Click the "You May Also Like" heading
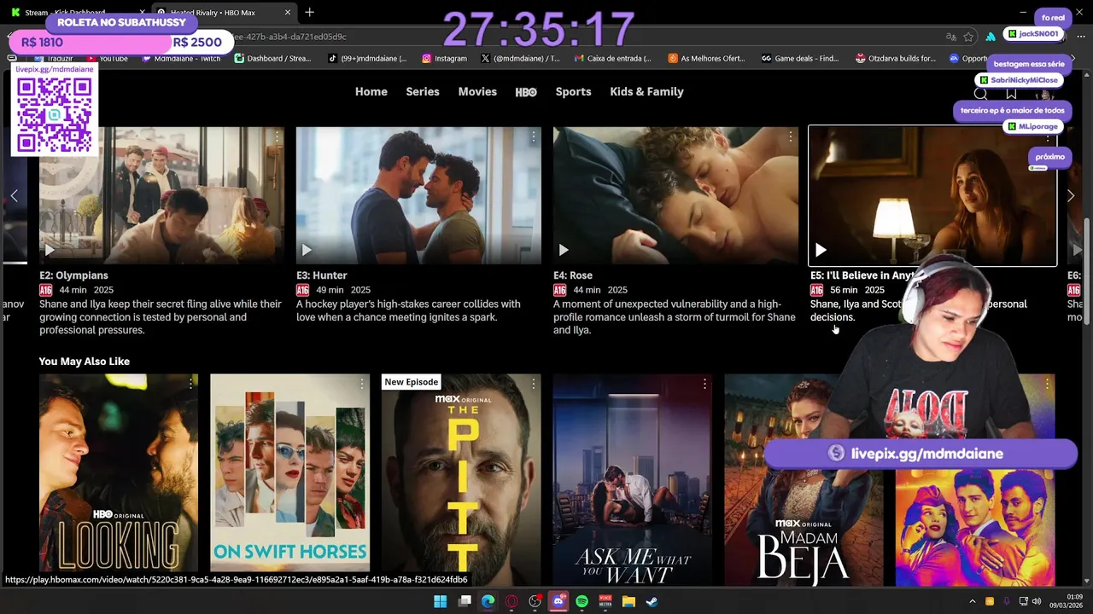Image resolution: width=1093 pixels, height=614 pixels. click(85, 362)
